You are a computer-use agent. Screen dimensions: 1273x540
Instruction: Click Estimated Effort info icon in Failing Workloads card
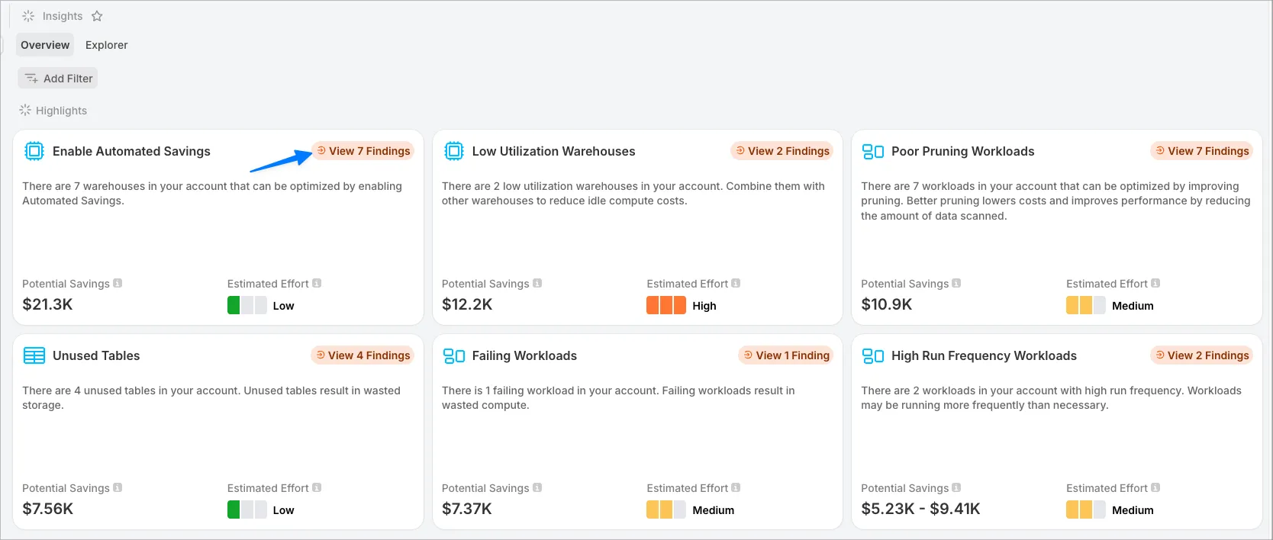(x=736, y=487)
